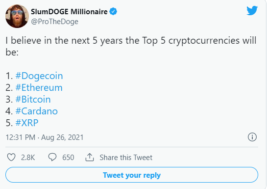Open the 12:31 PM Aug 26, 2021 timestamp
Viewport: 267px width, 189px height.
(45, 137)
